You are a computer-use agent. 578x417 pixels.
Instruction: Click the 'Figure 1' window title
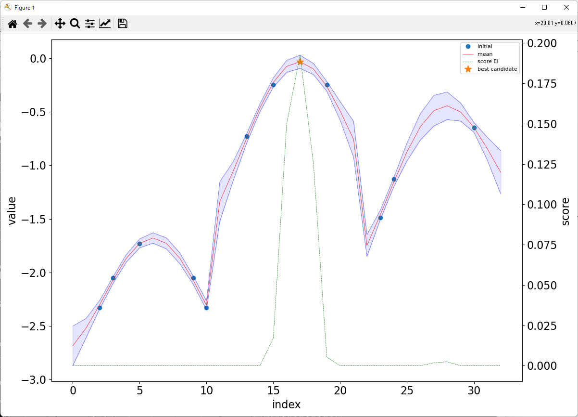click(x=25, y=8)
